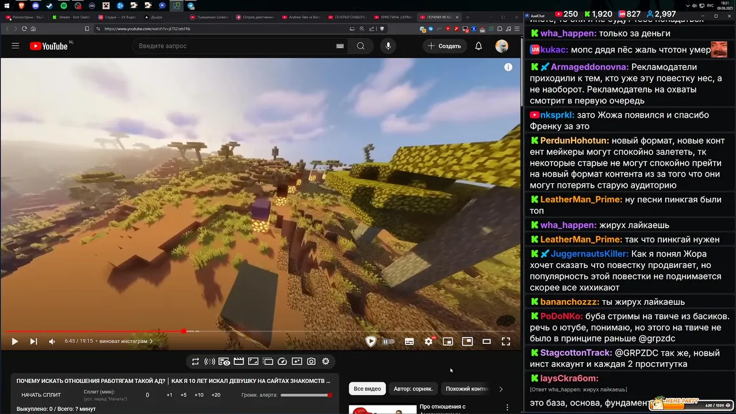736x414 pixels.
Task: Show video info card icon
Action: click(x=508, y=67)
